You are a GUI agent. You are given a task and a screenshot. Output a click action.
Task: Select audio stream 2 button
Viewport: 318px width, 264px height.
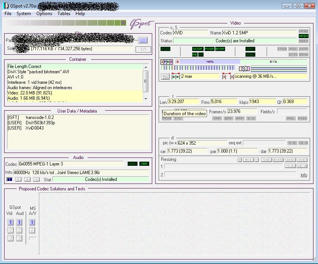pos(18,180)
